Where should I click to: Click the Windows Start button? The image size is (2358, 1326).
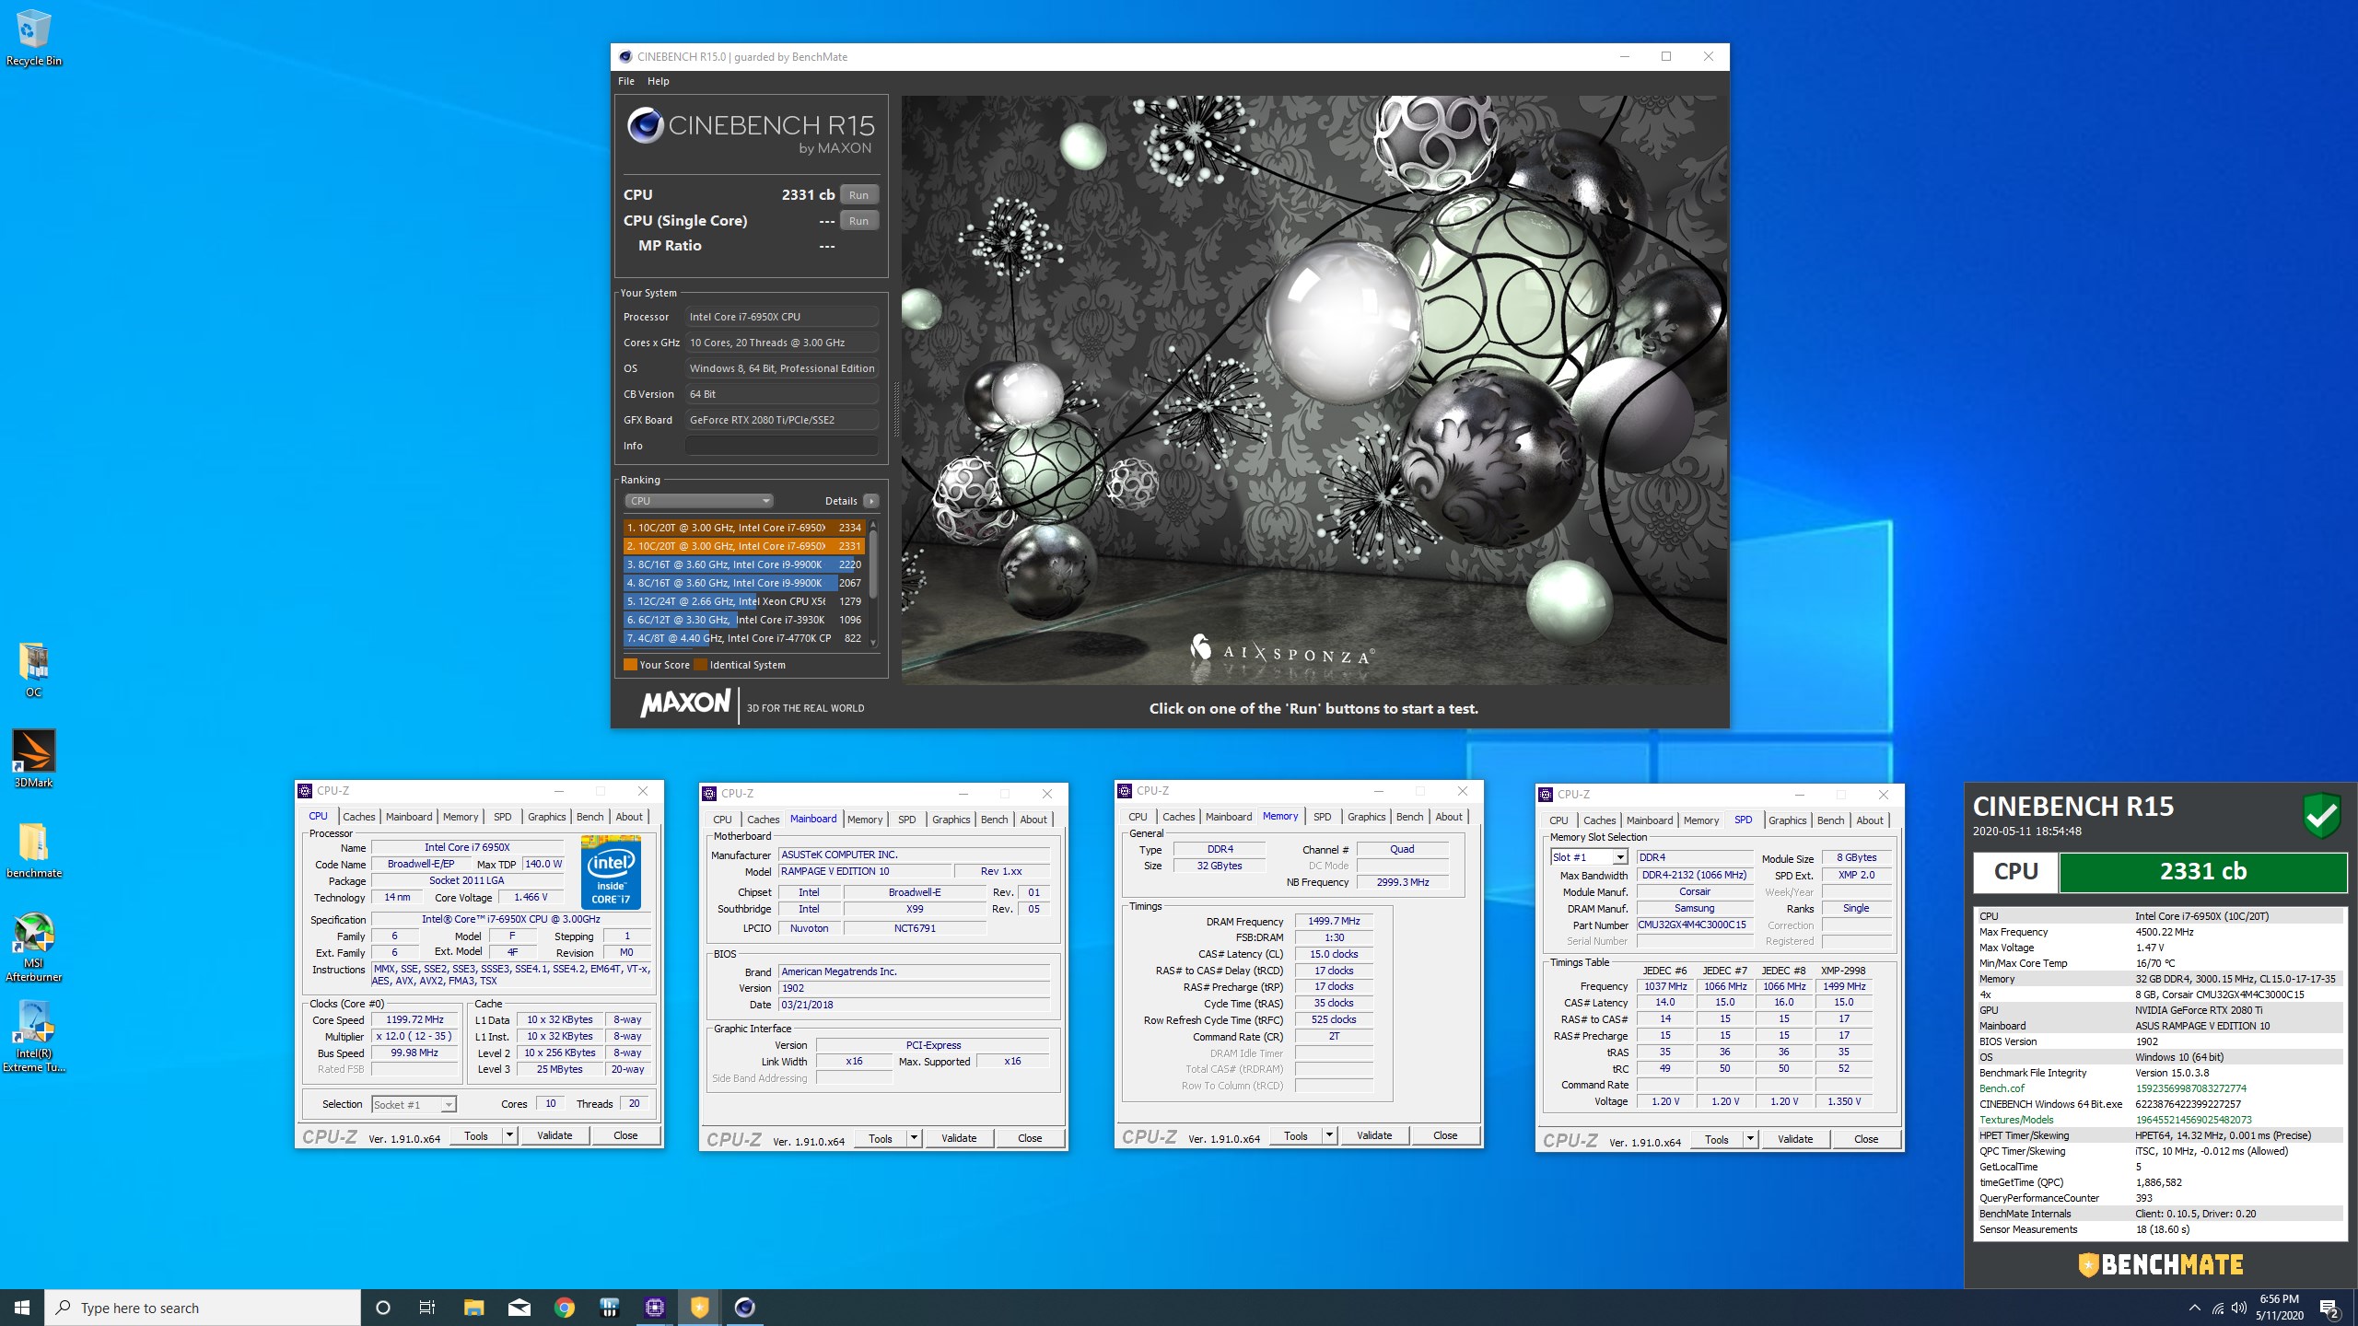(22, 1308)
